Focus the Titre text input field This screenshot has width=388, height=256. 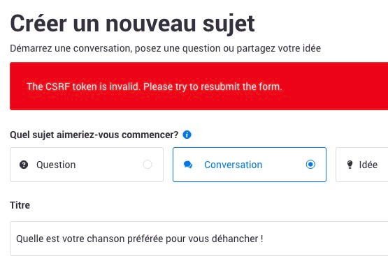coord(199,239)
